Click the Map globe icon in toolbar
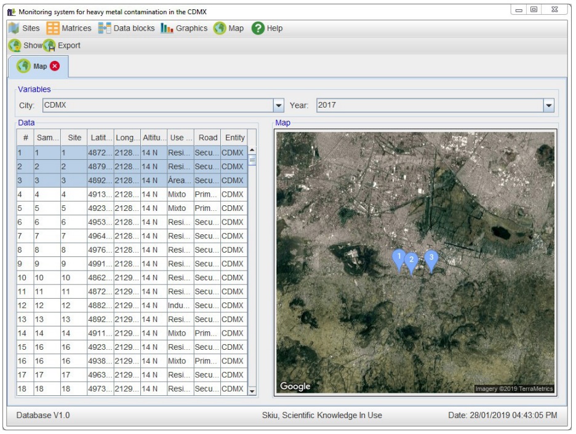The height and width of the screenshot is (434, 576). pos(220,28)
